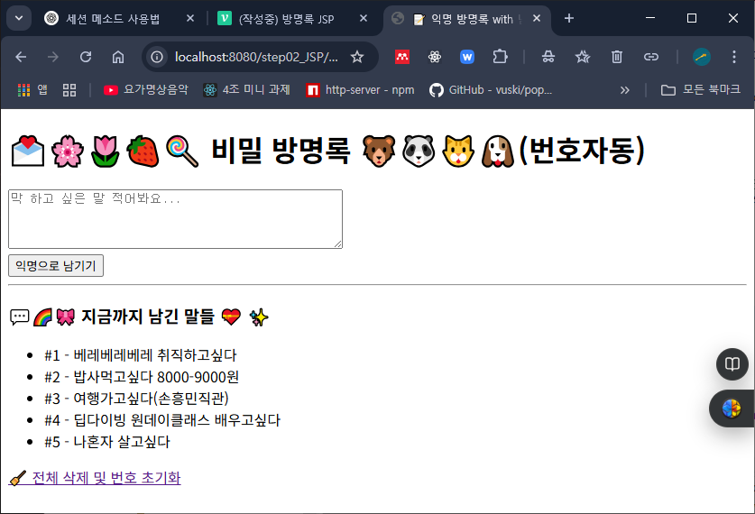Image resolution: width=755 pixels, height=514 pixels.
Task: Click the blue W extension icon
Action: pyautogui.click(x=467, y=57)
